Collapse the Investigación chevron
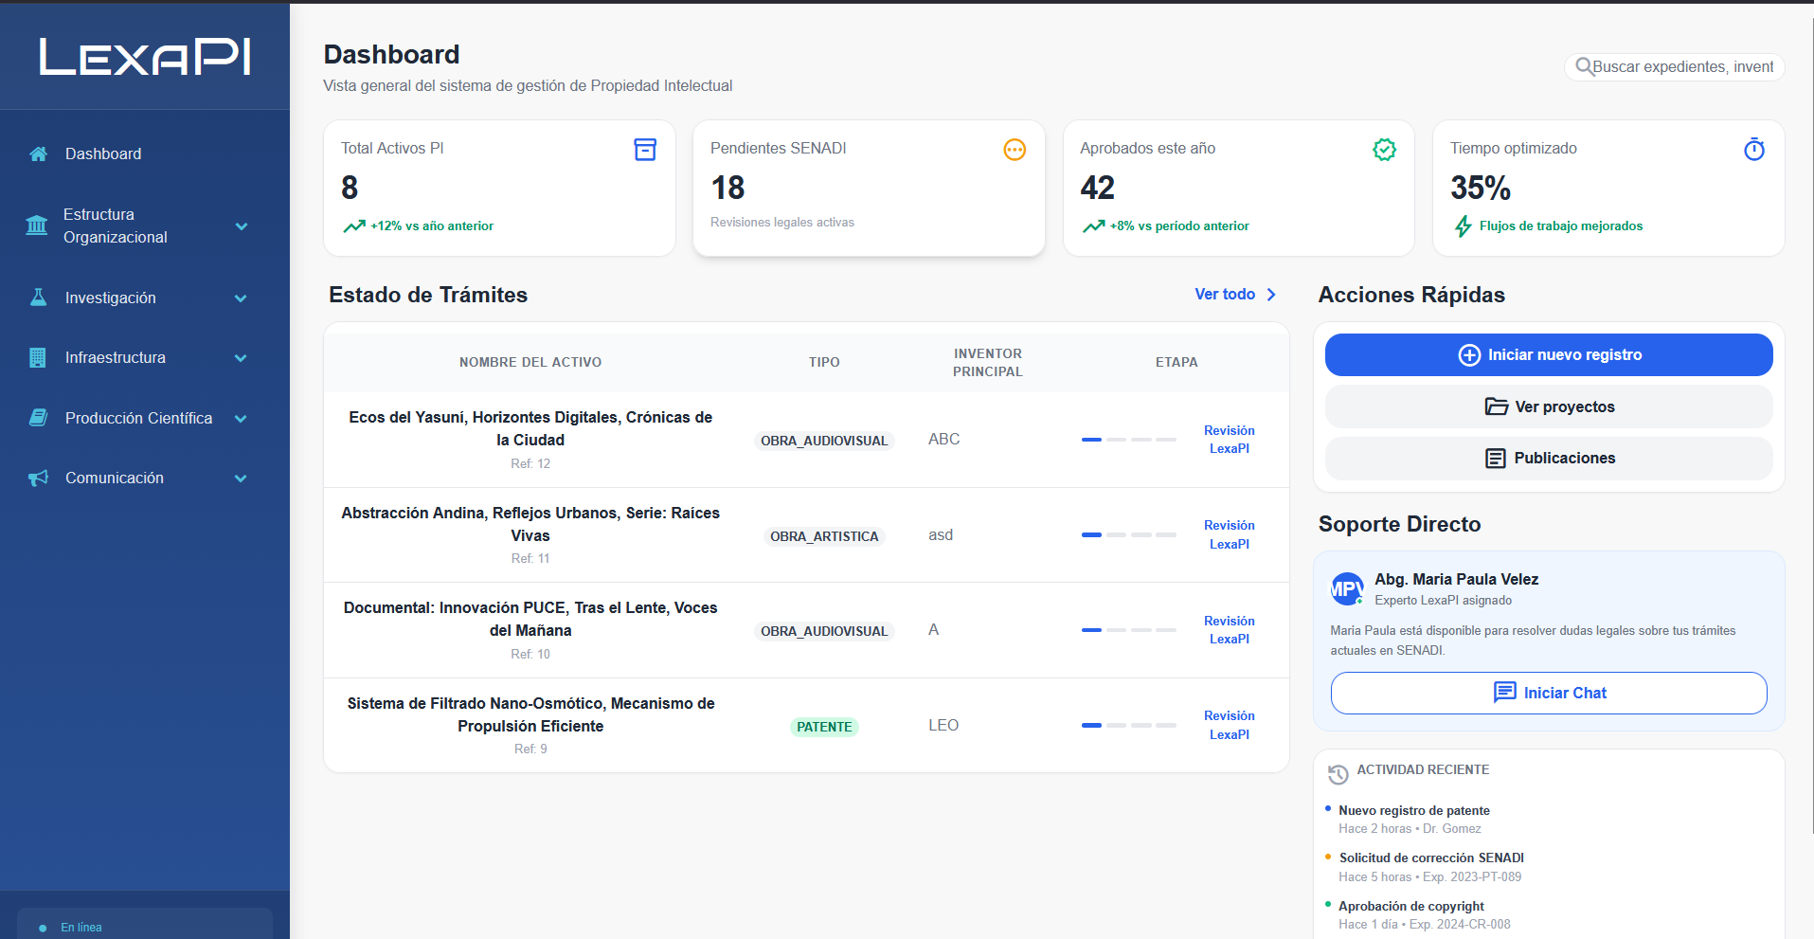 click(242, 298)
